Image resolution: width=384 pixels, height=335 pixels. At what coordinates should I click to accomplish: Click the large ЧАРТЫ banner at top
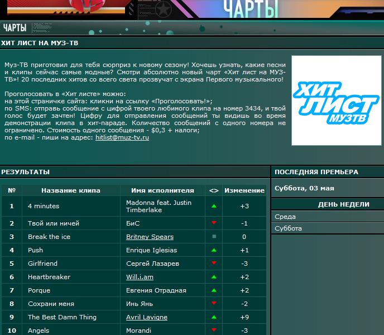pyautogui.click(x=251, y=9)
